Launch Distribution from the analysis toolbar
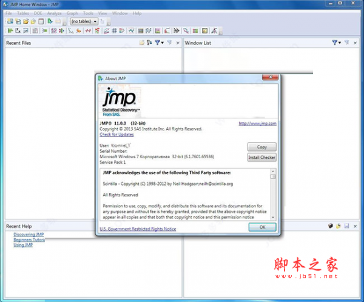 pos(10,31)
